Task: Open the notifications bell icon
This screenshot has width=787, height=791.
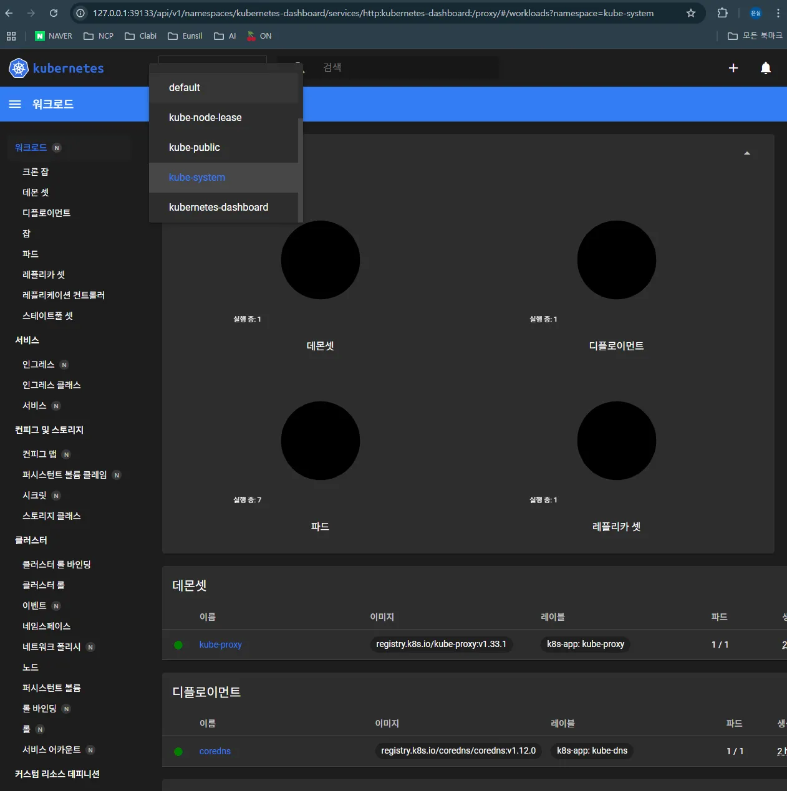Action: (766, 68)
